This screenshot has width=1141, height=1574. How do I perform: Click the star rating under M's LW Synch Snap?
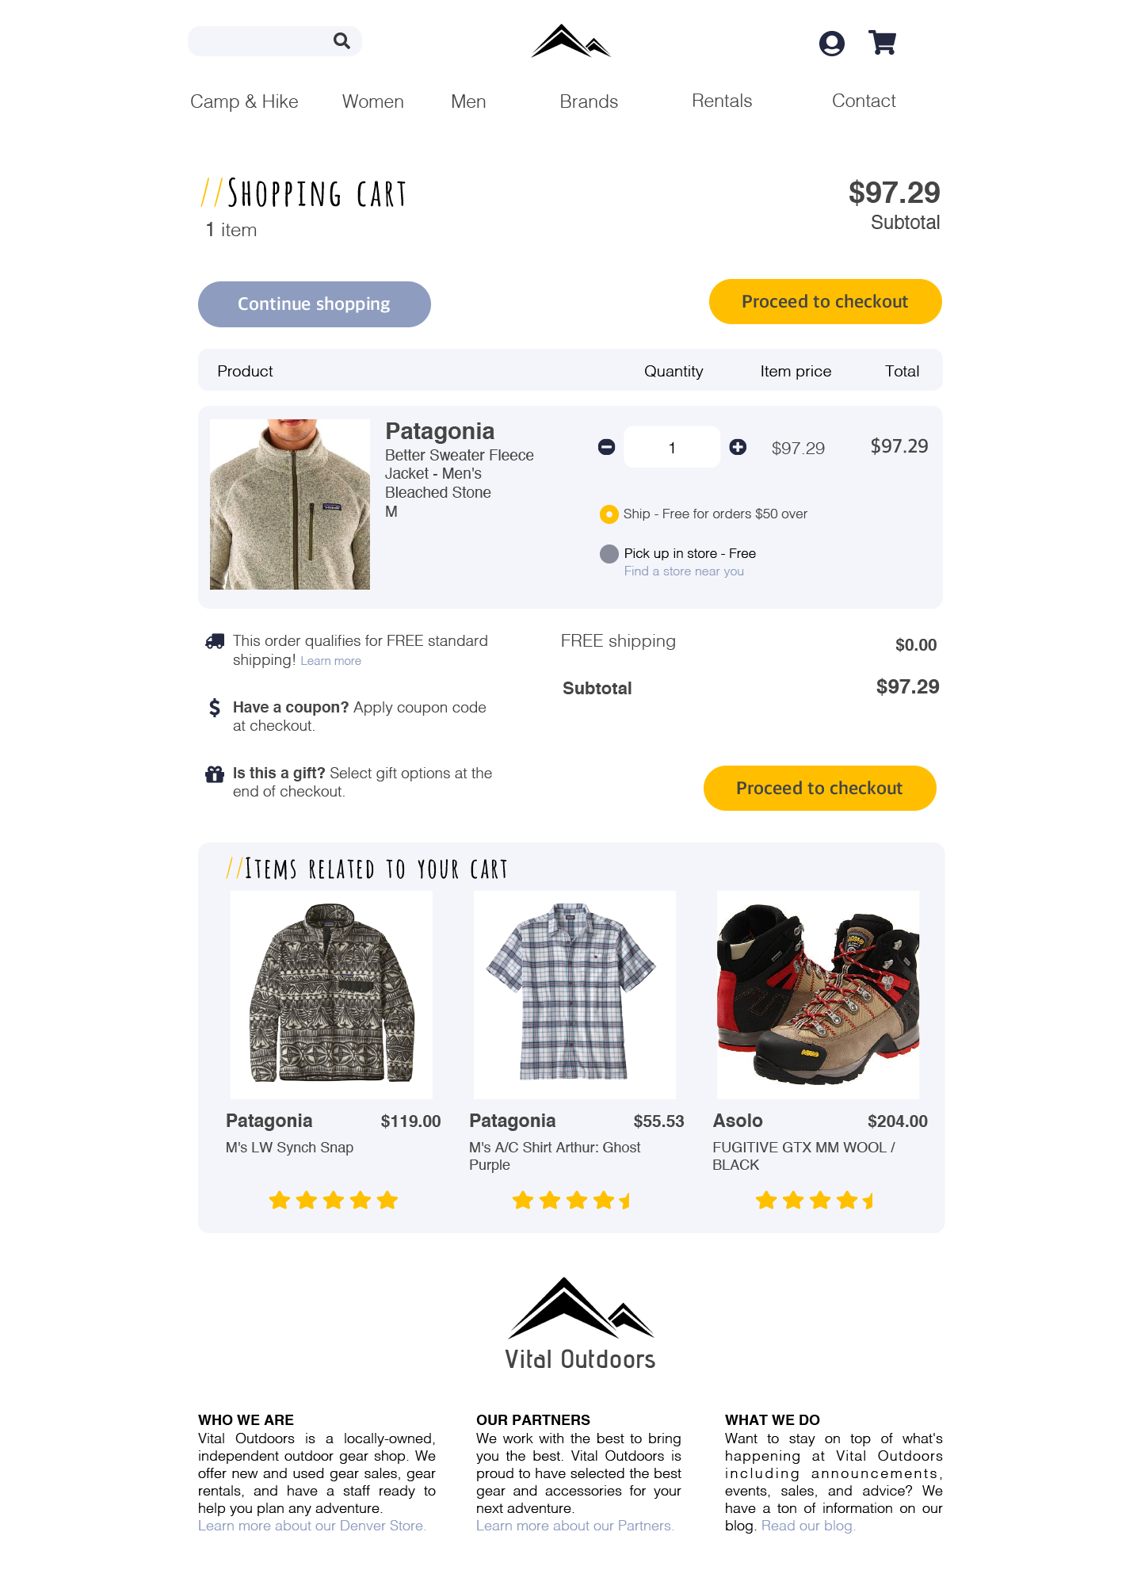tap(333, 1200)
